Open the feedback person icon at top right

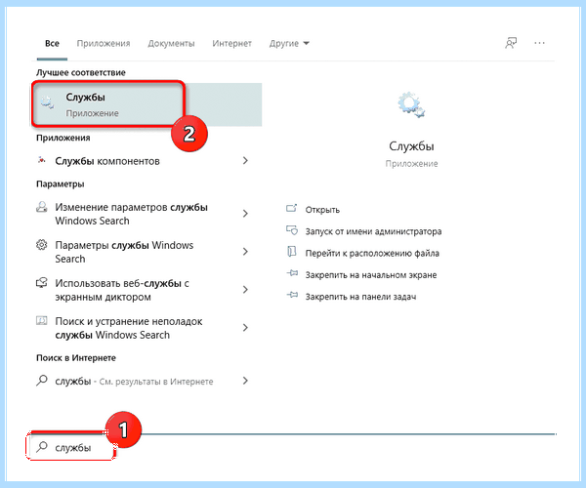(511, 43)
